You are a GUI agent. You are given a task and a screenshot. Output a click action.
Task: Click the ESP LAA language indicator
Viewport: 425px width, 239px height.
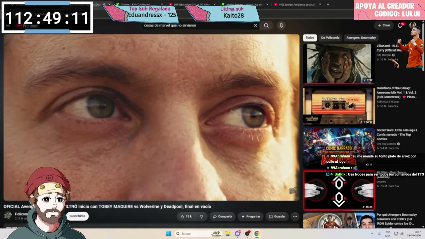click(387, 234)
